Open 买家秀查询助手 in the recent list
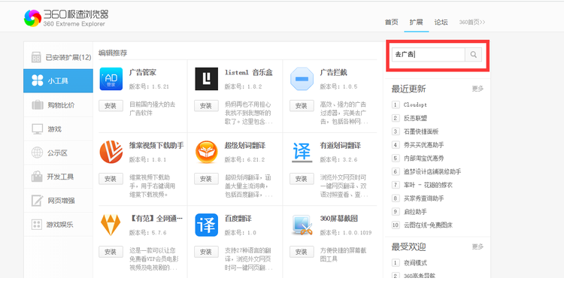This screenshot has height=284, width=567. [x=423, y=198]
